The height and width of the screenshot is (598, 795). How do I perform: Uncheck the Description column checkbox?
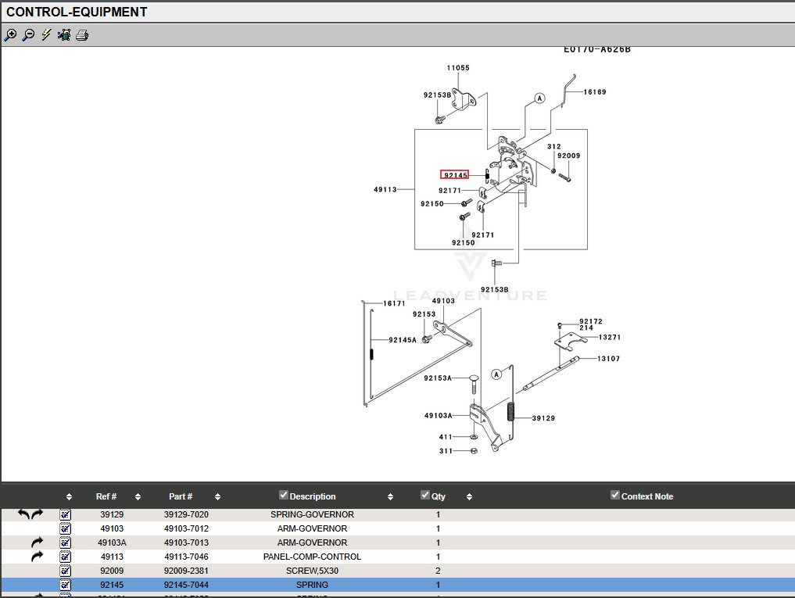284,495
